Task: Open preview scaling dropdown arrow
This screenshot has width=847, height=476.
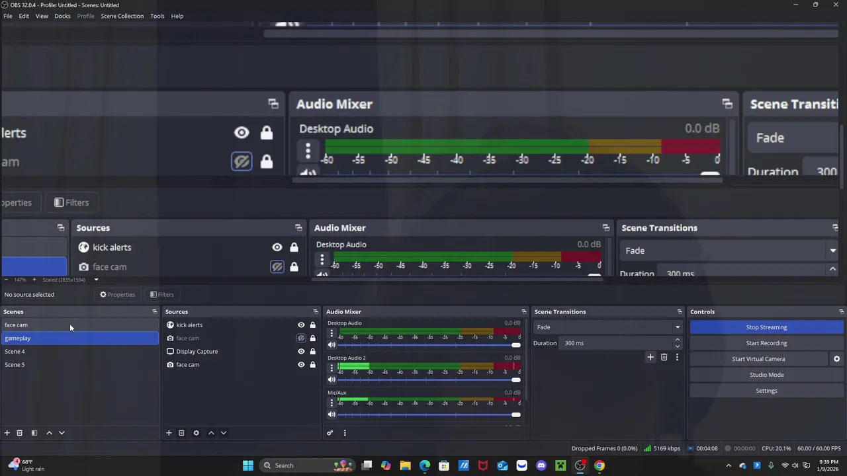Action: 96,280
